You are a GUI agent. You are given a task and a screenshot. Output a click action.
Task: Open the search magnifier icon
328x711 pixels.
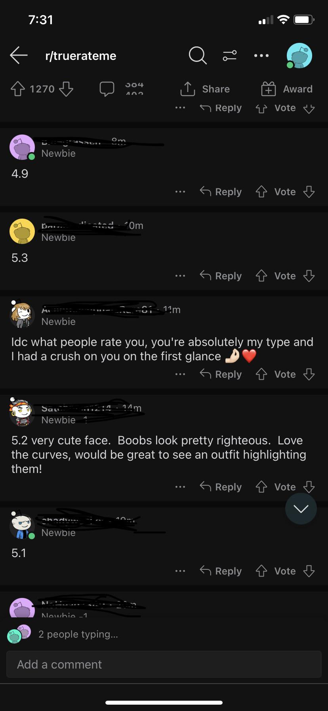[197, 56]
